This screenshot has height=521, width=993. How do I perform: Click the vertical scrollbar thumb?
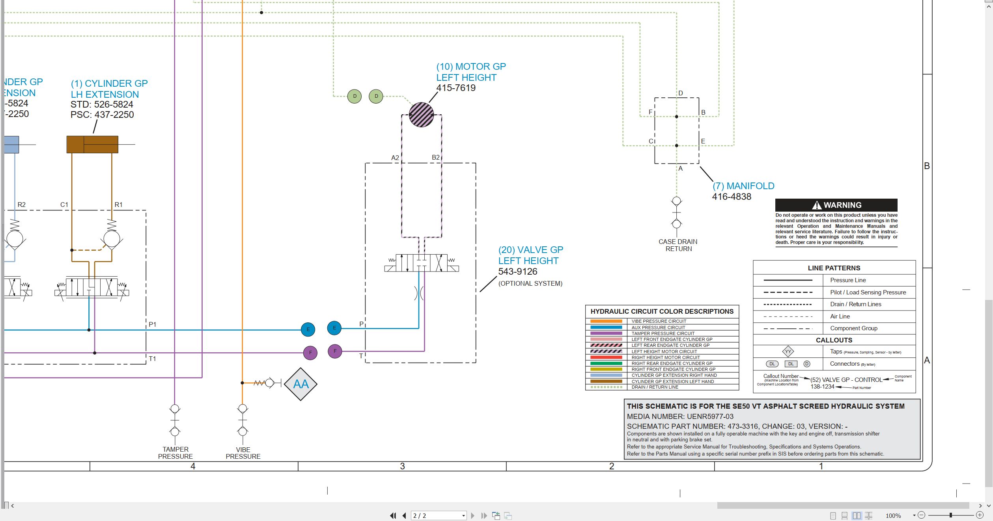click(x=989, y=394)
